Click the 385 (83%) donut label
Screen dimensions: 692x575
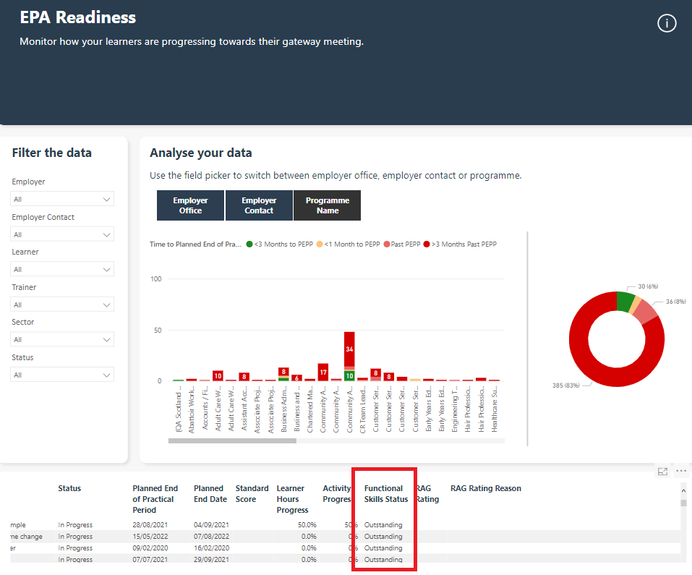point(565,386)
